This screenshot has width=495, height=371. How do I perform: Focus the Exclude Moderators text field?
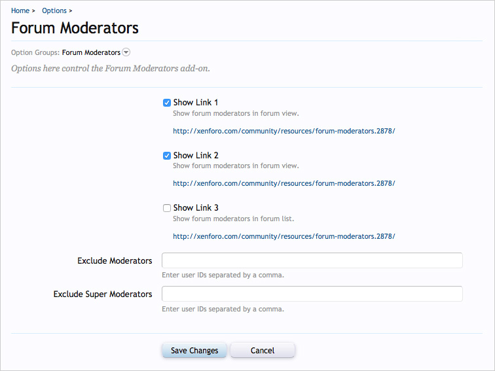(x=312, y=260)
